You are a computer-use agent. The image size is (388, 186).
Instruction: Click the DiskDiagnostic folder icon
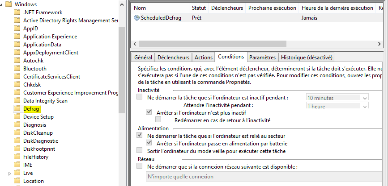point(17,141)
